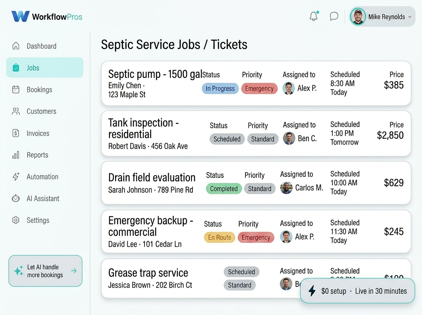The image size is (422, 315).
Task: Open Tank inspection - residential job
Action: point(256,134)
